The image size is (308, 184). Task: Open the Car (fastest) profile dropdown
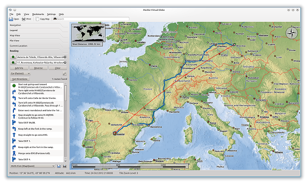click(20, 74)
